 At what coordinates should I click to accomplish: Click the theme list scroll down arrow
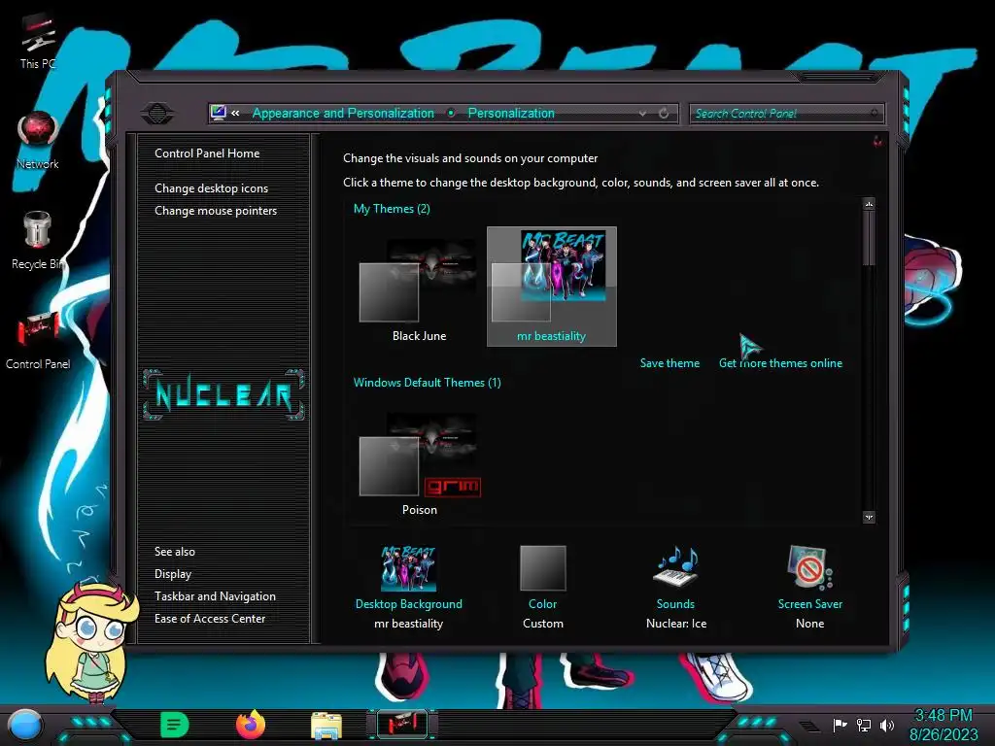click(x=869, y=517)
